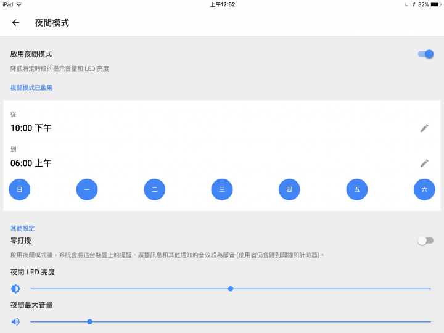Turn on the 零打擾 switch
Viewport: 444px width, 333px height.
[425, 240]
